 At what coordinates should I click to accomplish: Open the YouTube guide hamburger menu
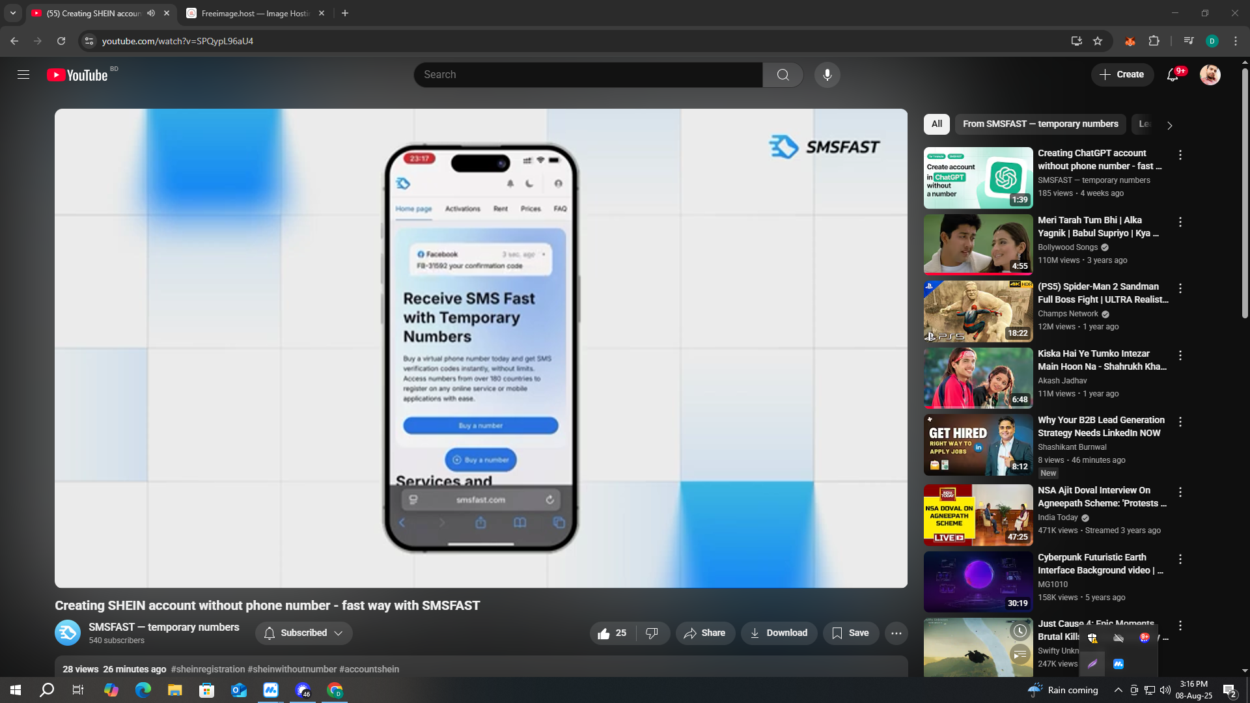coord(23,75)
